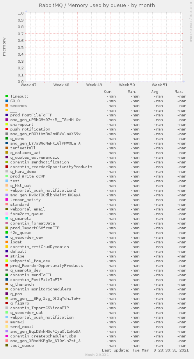Click the q_weborder_dev label
194x359 pixels.
(x=27, y=238)
